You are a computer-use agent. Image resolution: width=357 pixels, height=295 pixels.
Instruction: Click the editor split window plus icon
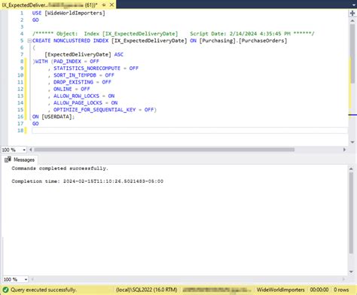pyautogui.click(x=352, y=14)
